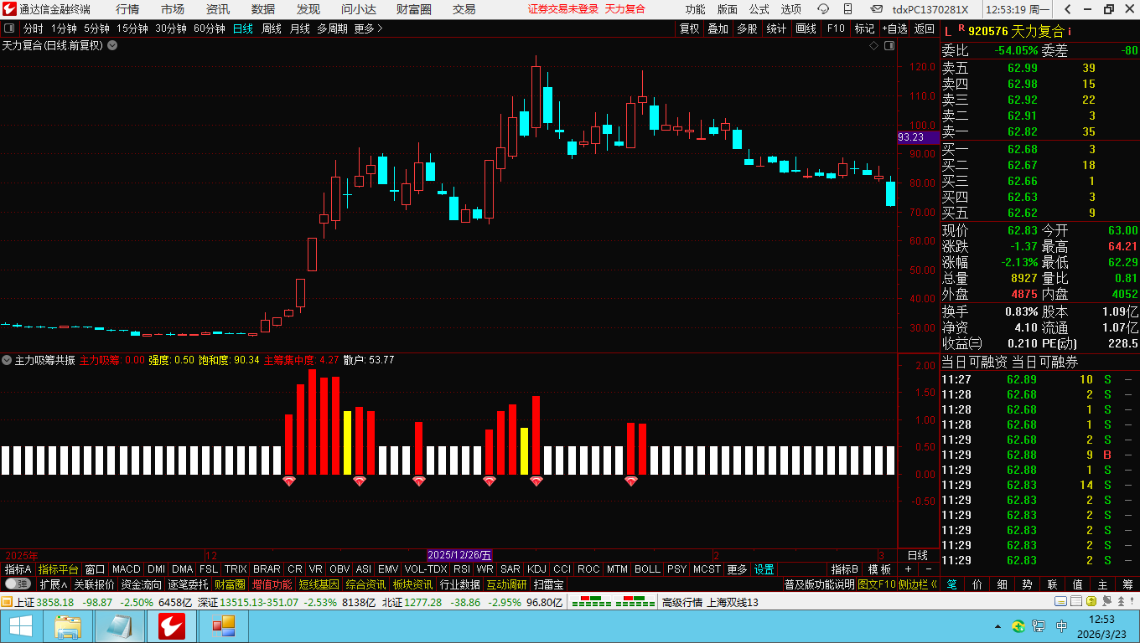Open dropdown next to 天力复合(日线,前复权)
The width and height of the screenshot is (1140, 643).
(112, 45)
